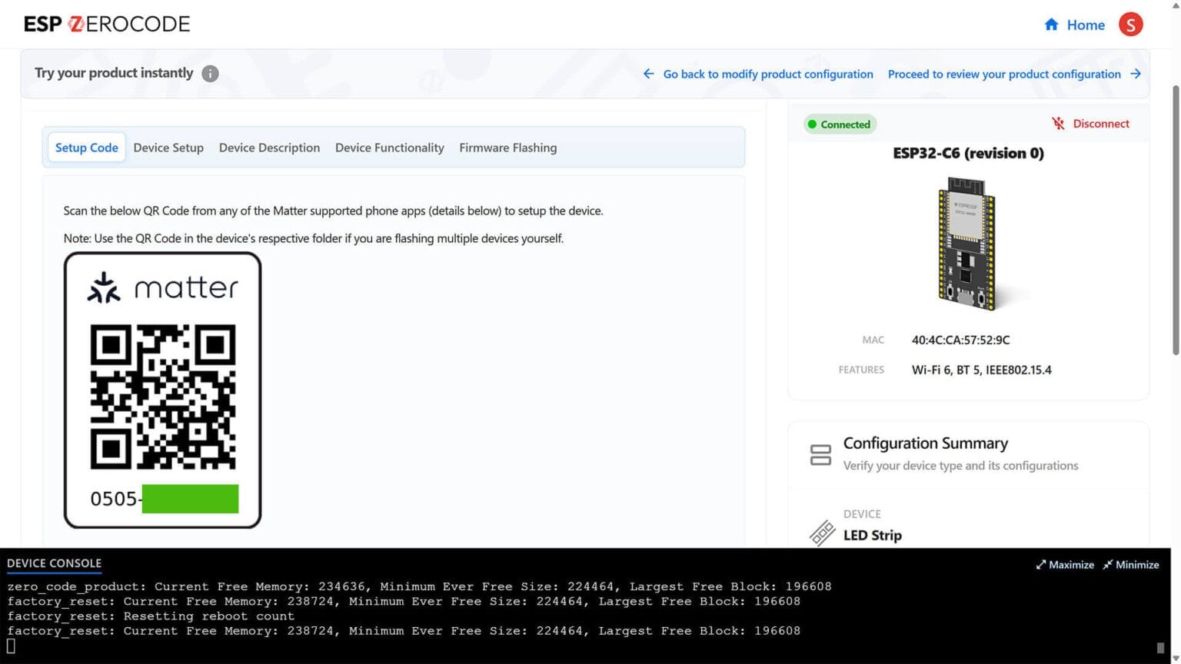
Task: Click the Matter QR code image
Action: [163, 396]
